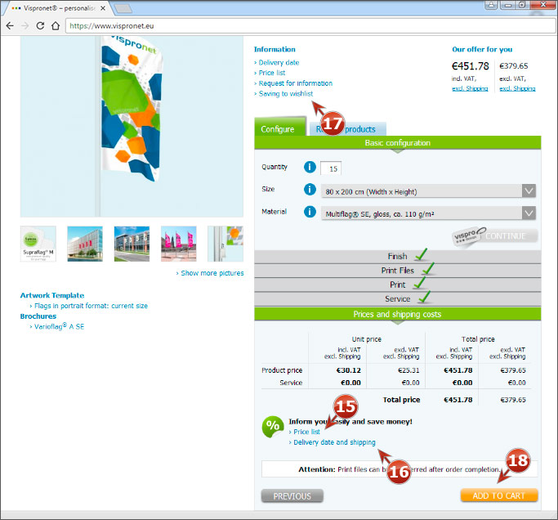Screen dimensions: 558x520
Task: Click ADD TO CART button
Action: (499, 495)
